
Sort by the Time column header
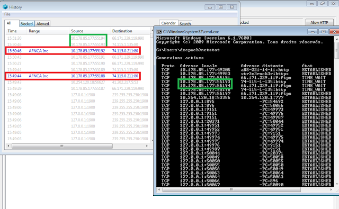(12, 31)
